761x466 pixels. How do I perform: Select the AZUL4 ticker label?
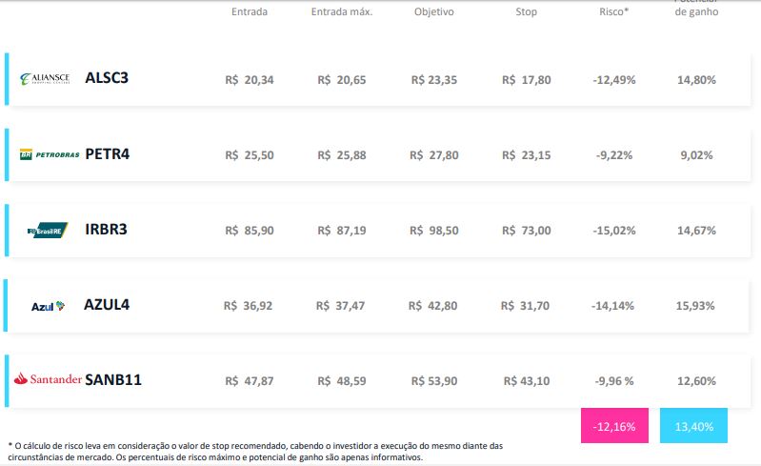(107, 305)
